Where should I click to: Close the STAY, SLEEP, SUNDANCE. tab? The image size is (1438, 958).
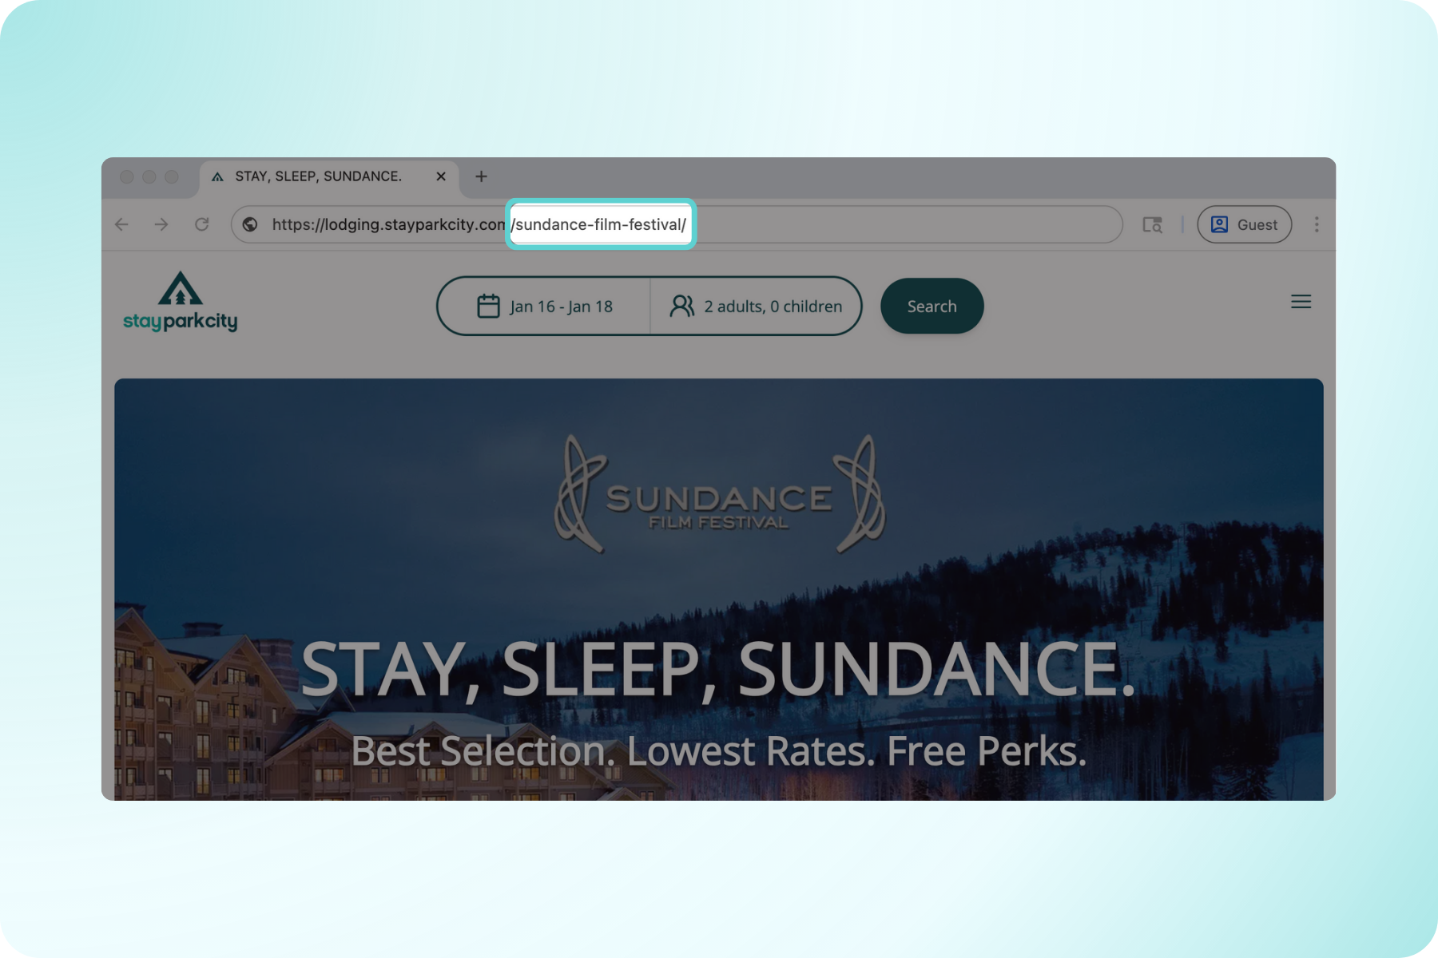[441, 176]
